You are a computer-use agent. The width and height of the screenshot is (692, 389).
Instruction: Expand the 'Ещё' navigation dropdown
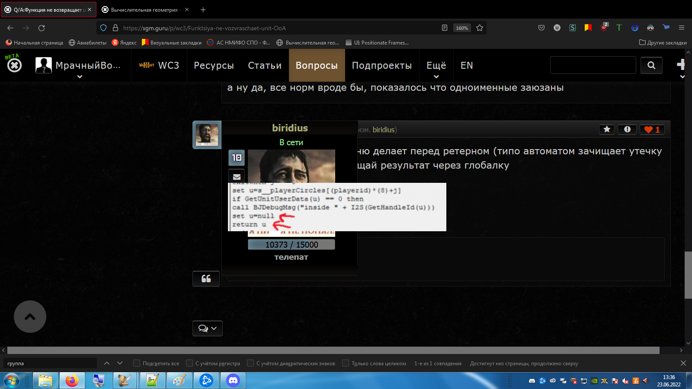pyautogui.click(x=436, y=66)
